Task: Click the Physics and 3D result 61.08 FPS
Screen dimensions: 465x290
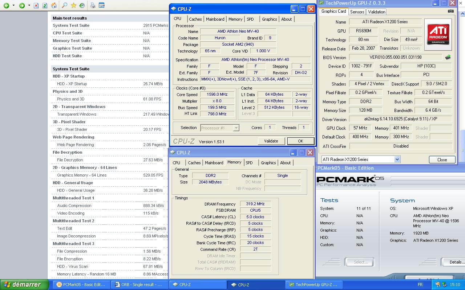Action: [152, 99]
